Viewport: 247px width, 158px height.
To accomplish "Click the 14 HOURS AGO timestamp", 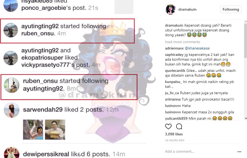I will click(175, 140).
